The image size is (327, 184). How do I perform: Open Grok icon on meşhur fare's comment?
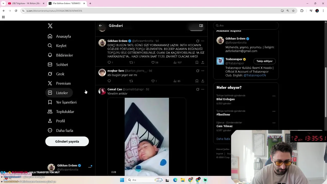pyautogui.click(x=197, y=71)
